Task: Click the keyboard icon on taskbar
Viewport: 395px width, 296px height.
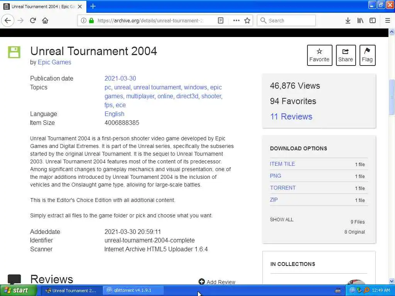Action: pyautogui.click(x=338, y=291)
